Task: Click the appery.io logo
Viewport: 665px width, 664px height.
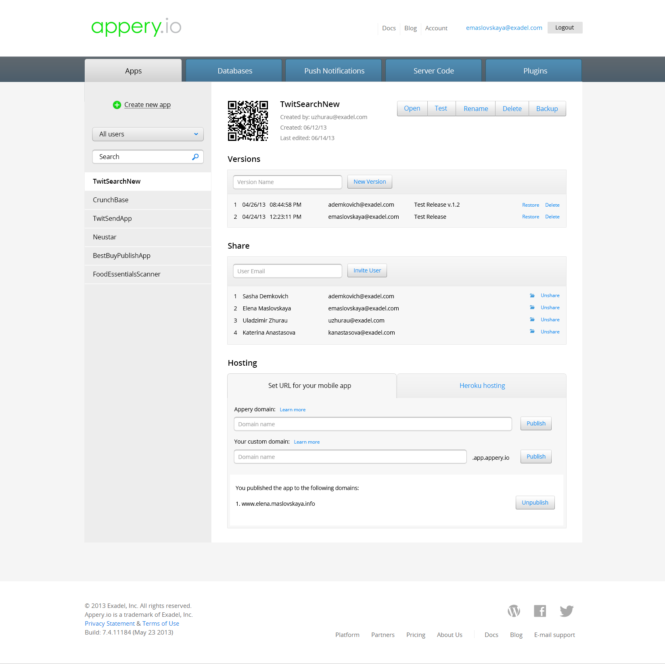Action: coord(136,27)
